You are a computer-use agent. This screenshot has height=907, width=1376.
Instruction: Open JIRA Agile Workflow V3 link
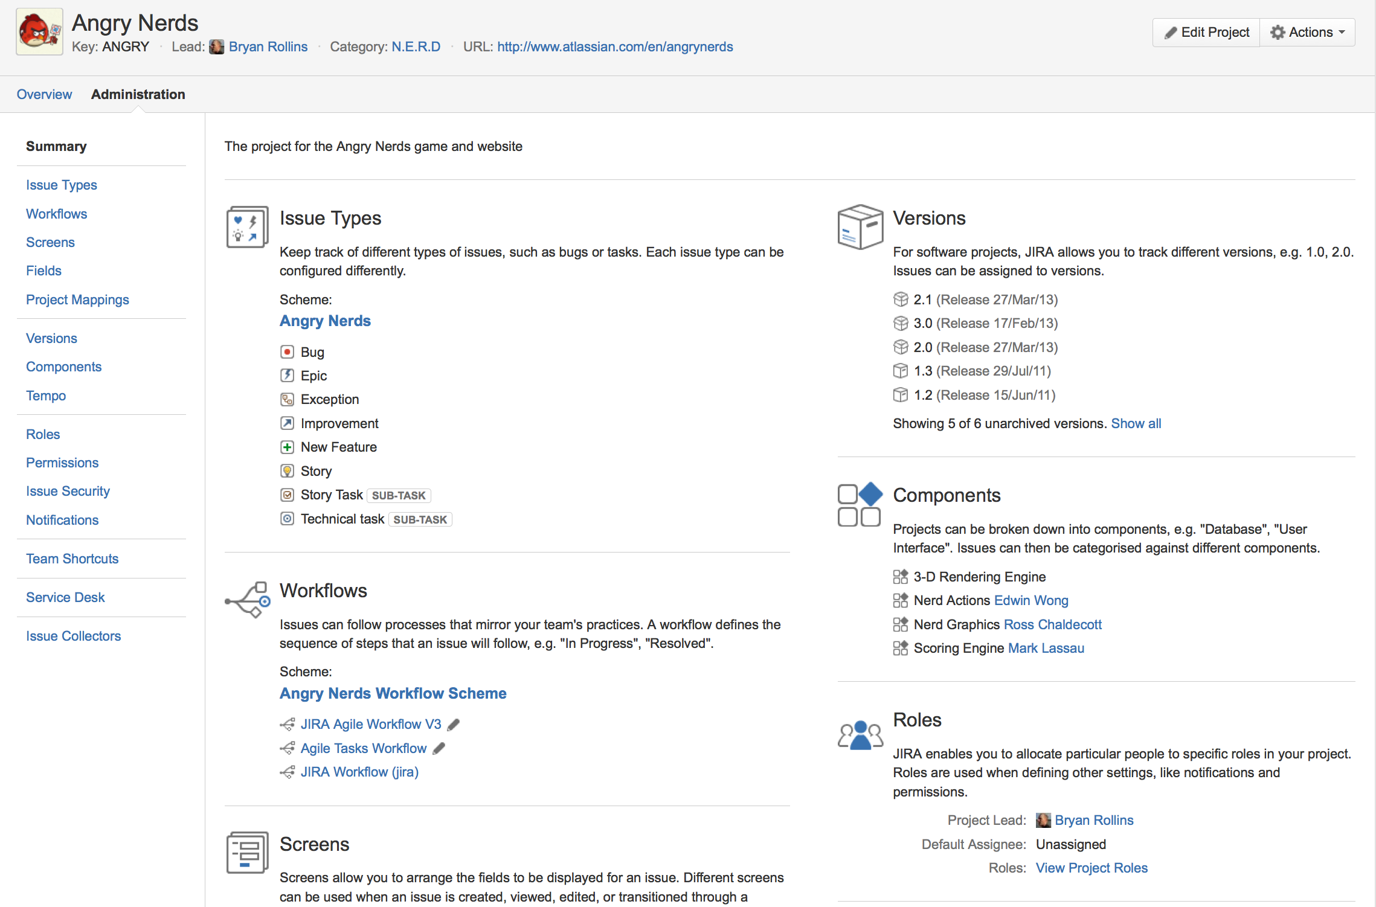[x=371, y=724]
